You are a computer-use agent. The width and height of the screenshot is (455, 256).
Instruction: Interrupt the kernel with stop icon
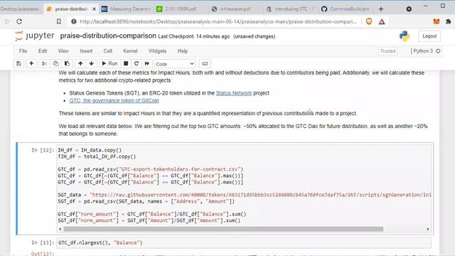[126, 63]
